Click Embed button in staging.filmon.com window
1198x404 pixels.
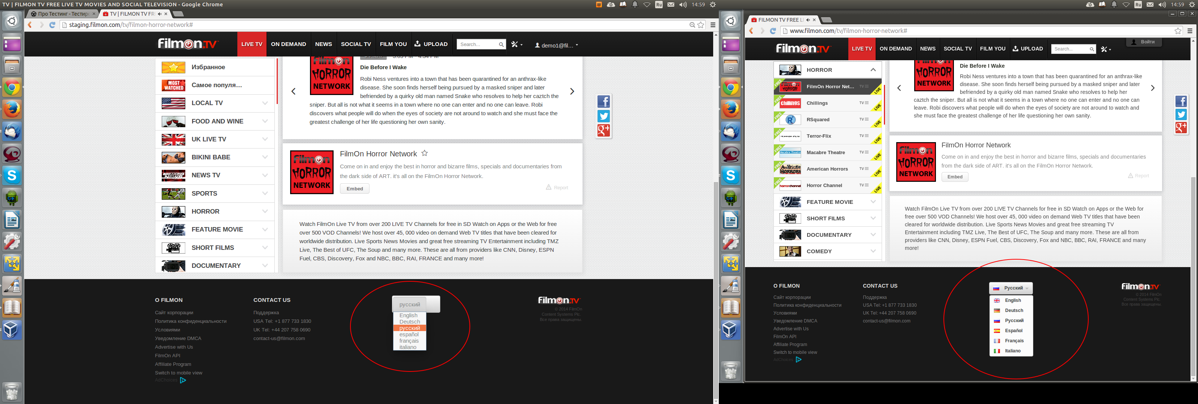point(355,189)
